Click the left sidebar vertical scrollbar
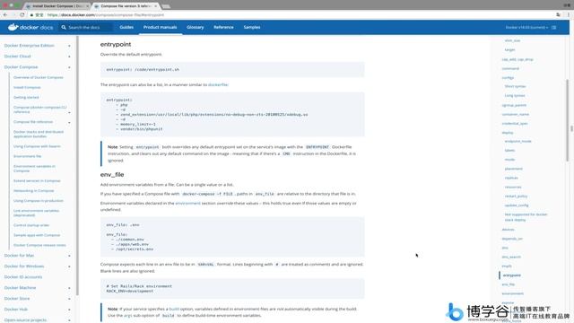The width and height of the screenshot is (574, 323). 77,165
